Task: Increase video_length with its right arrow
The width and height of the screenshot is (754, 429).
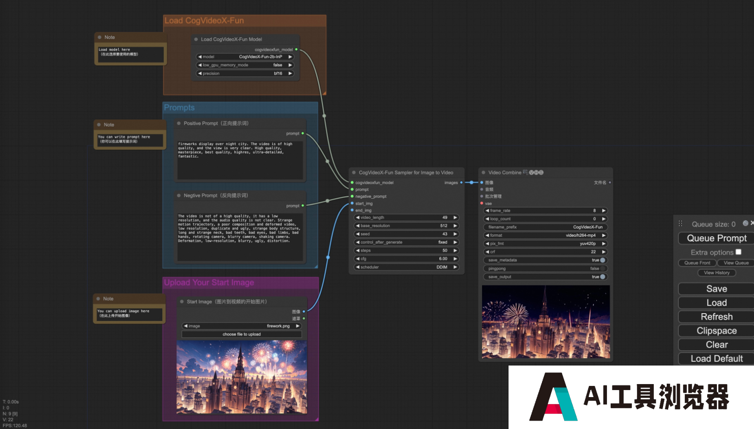Action: coord(455,217)
